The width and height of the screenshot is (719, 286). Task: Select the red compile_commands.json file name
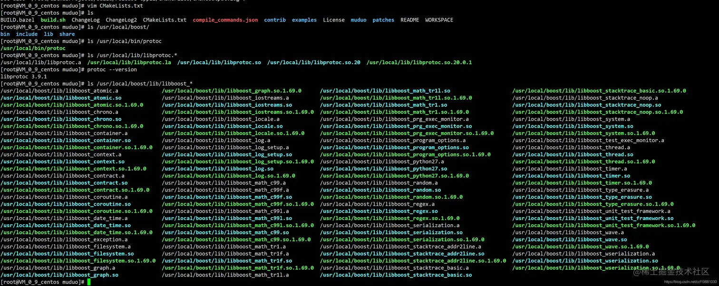click(225, 20)
